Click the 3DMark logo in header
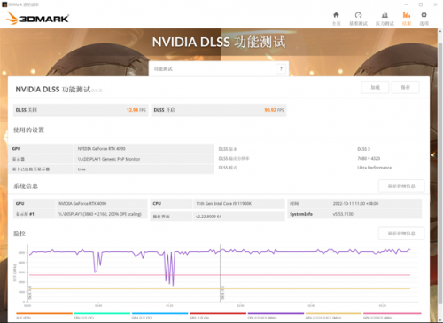This screenshot has height=323, width=443. tap(37, 18)
